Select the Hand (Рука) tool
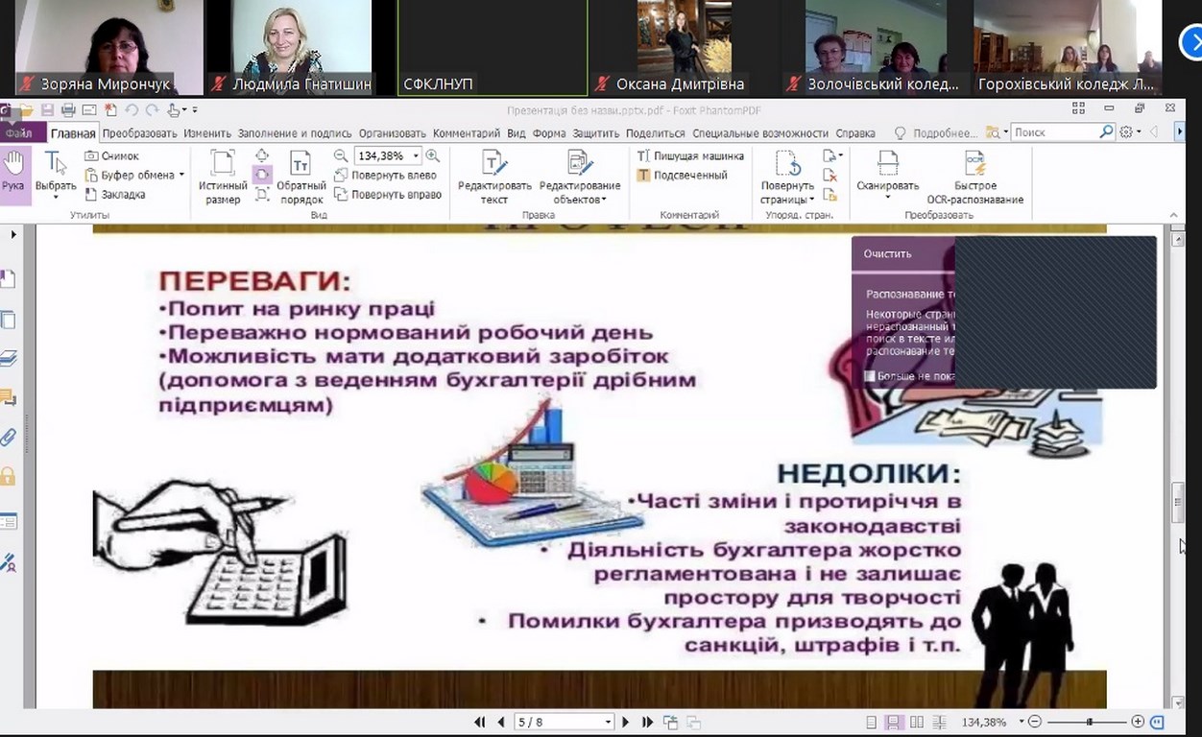 (x=13, y=174)
